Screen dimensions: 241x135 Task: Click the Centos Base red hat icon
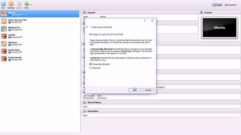(x=4, y=51)
